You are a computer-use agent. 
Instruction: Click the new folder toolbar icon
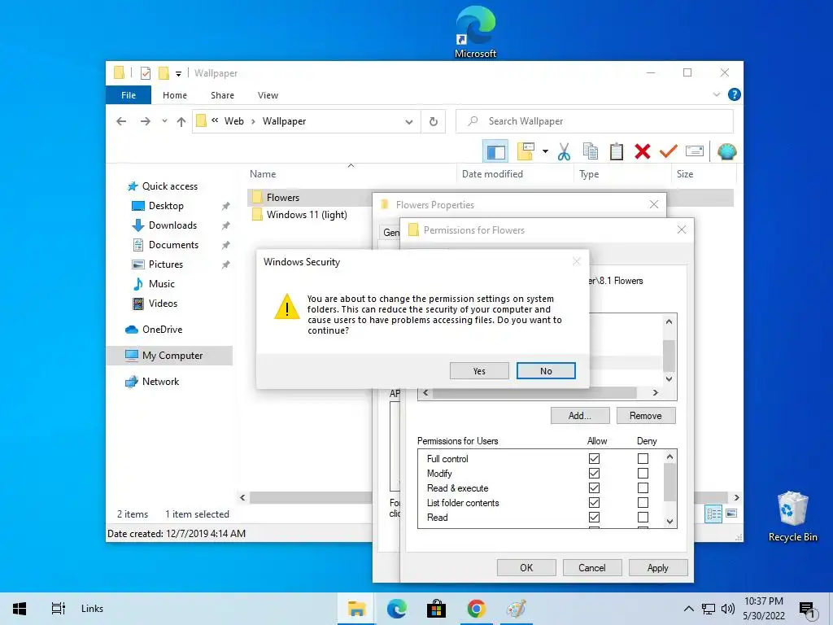coord(526,151)
